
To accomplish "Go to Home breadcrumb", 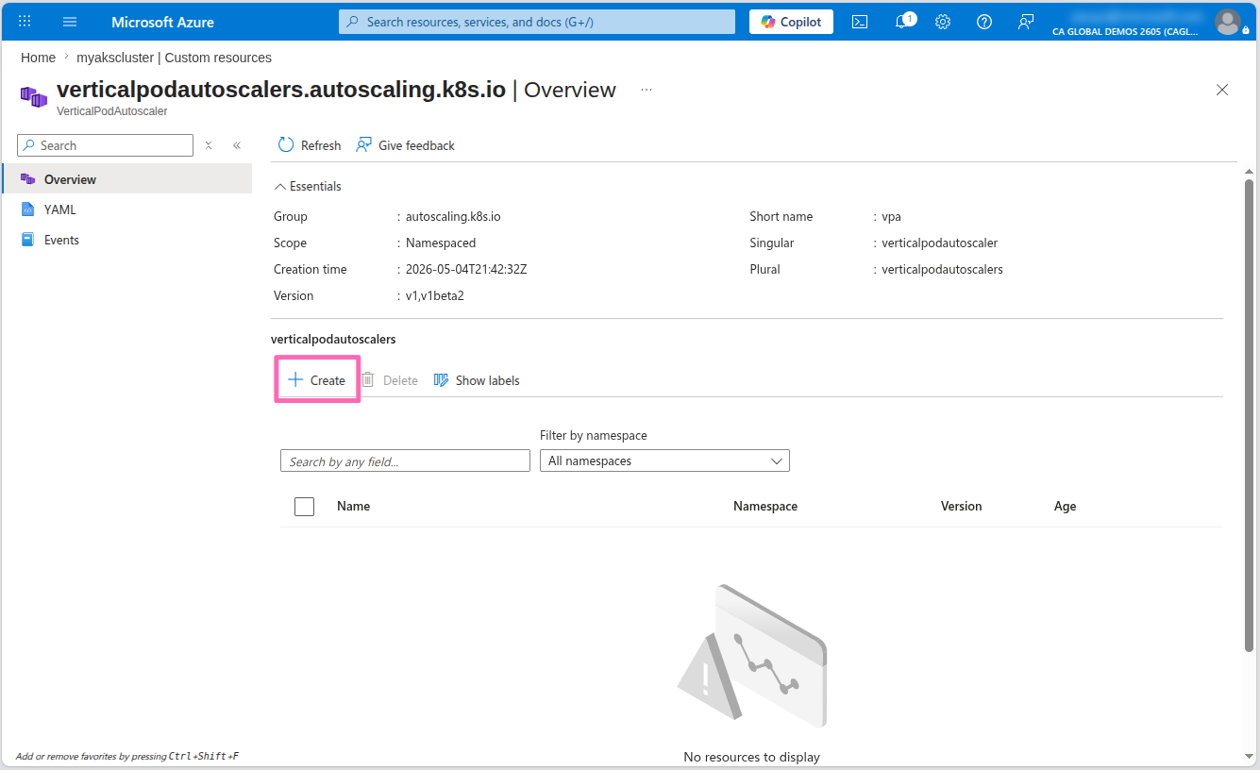I will point(38,58).
